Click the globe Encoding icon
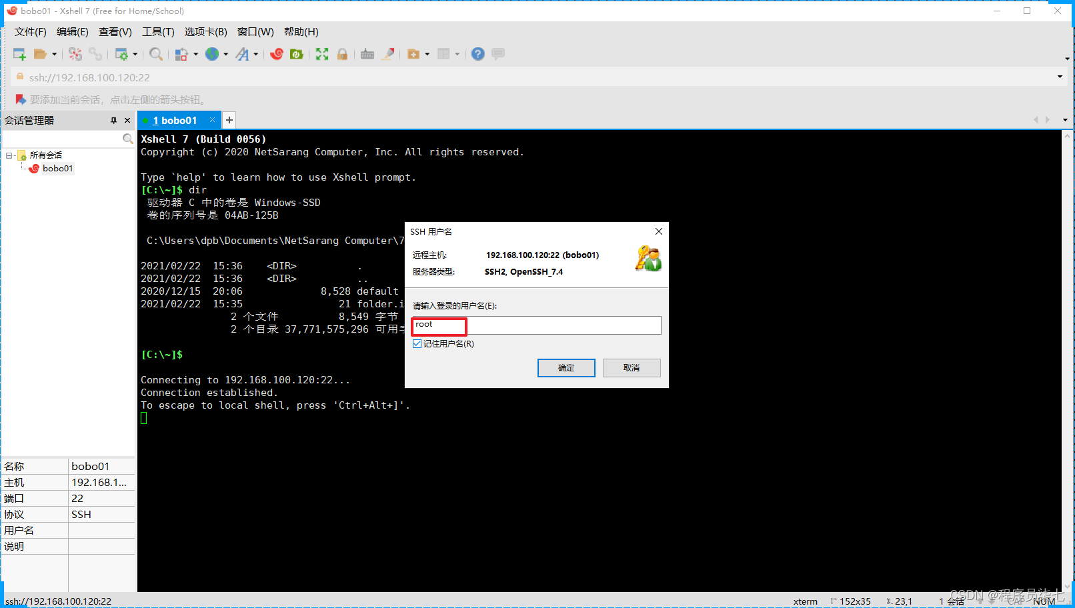The width and height of the screenshot is (1075, 608). point(212,54)
